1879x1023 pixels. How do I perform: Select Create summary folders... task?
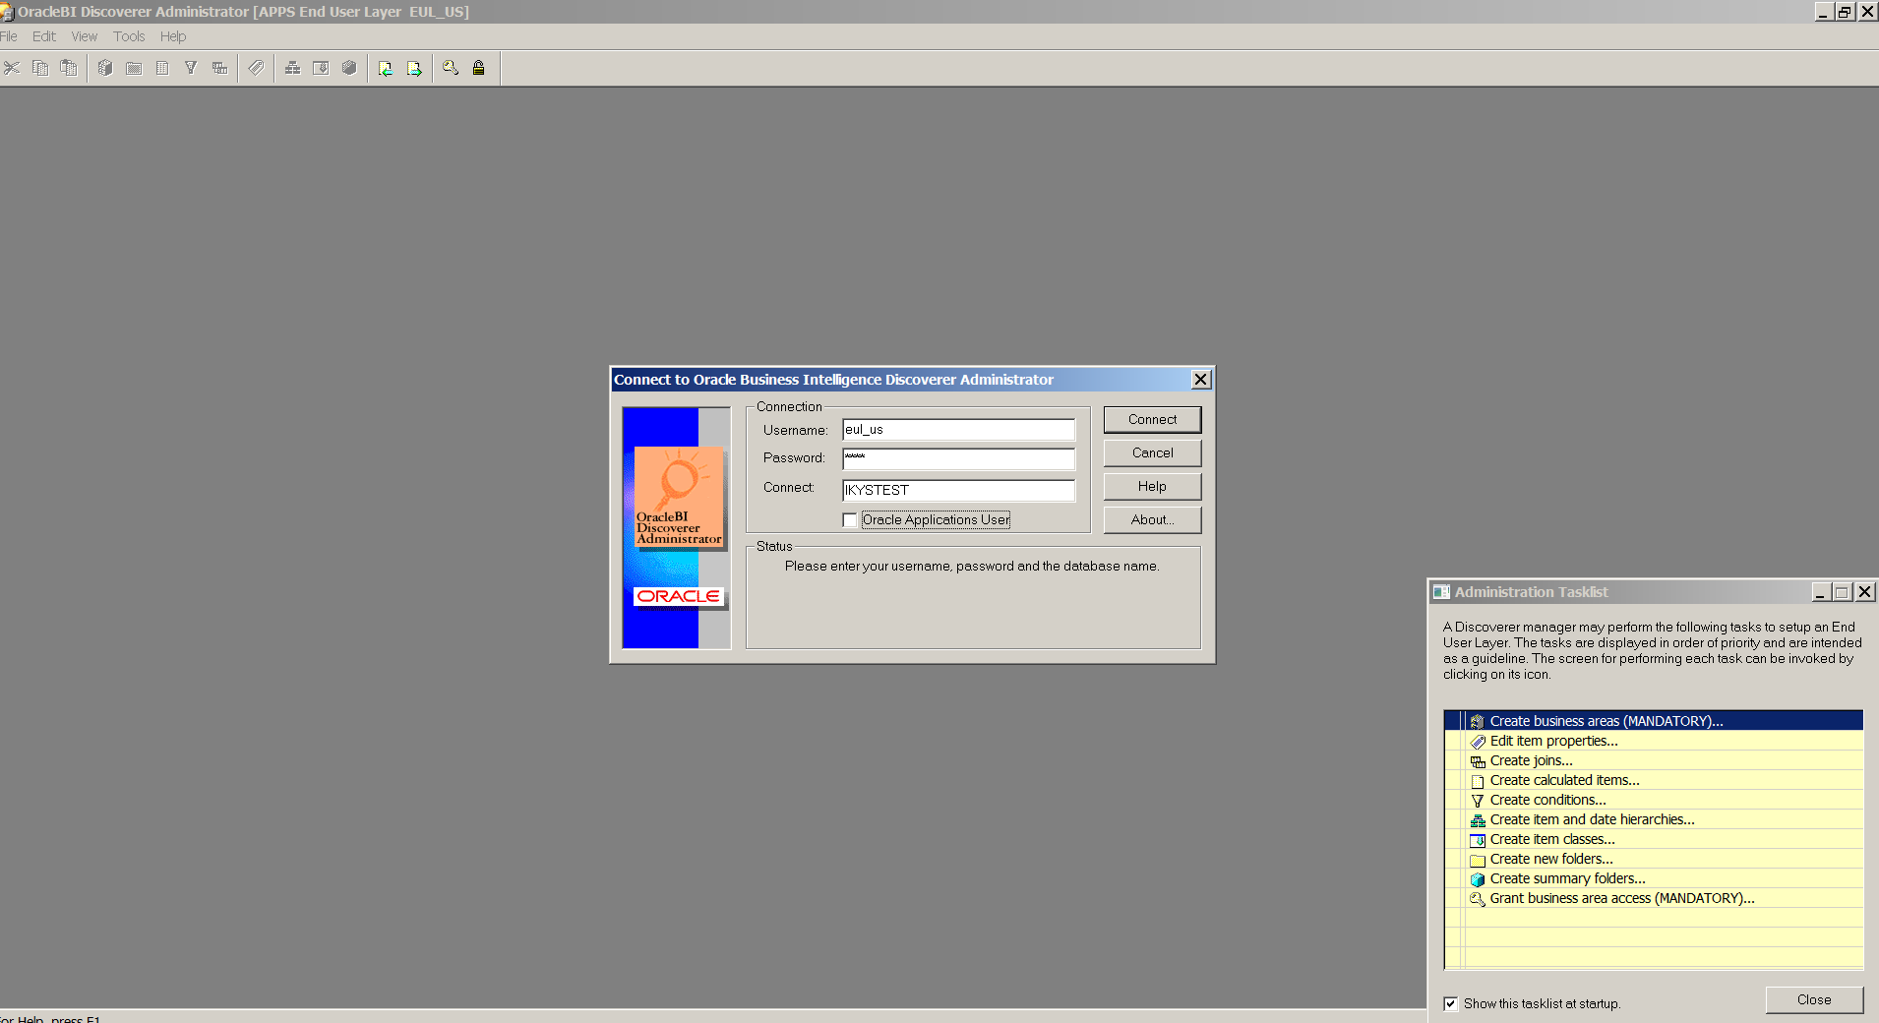[x=1567, y=878]
